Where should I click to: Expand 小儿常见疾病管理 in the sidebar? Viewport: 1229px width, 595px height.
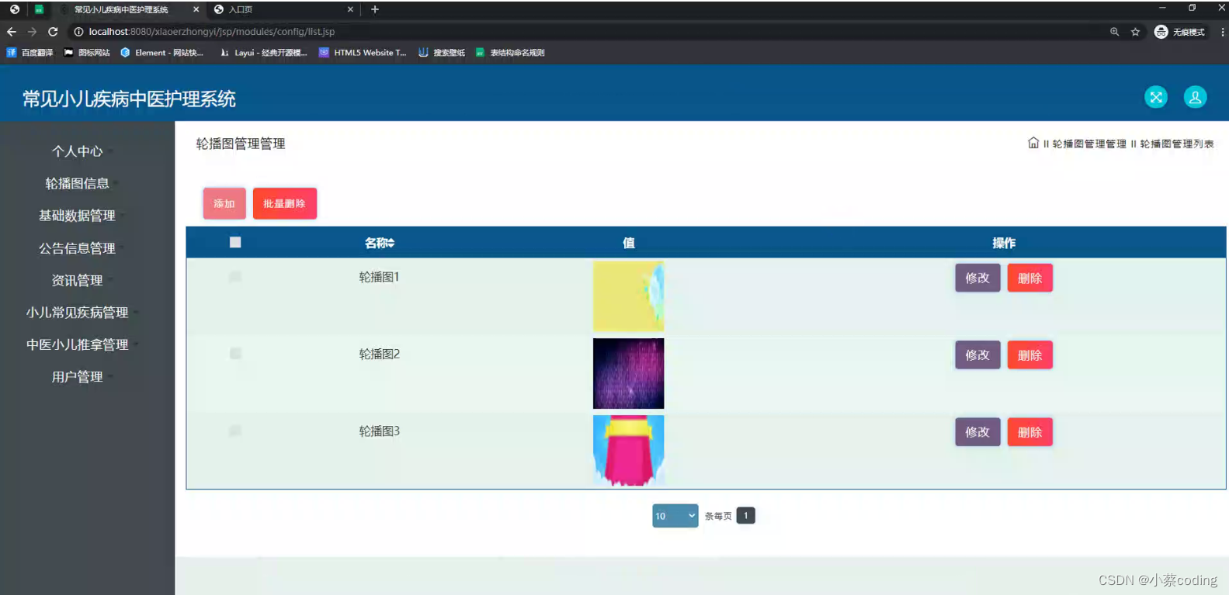[x=78, y=313]
